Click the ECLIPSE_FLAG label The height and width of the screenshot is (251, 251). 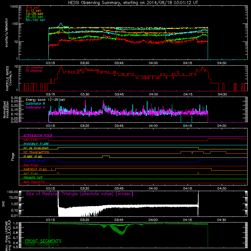point(34,161)
